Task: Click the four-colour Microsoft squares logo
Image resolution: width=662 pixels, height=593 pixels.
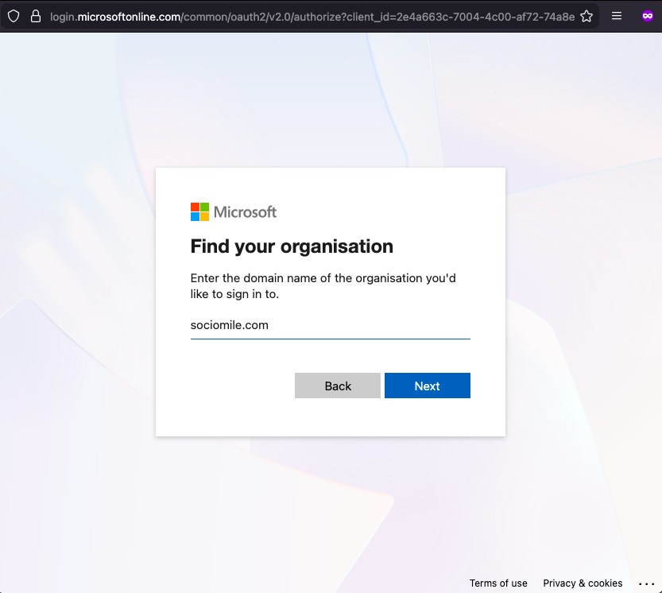Action: (199, 211)
